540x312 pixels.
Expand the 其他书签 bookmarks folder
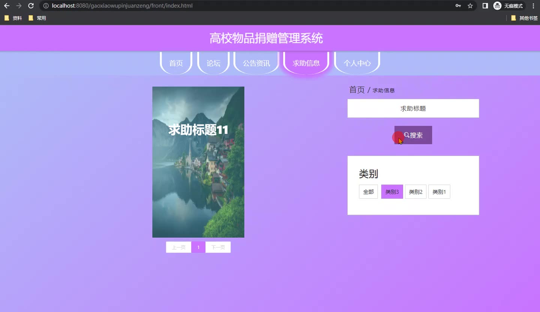click(x=524, y=18)
